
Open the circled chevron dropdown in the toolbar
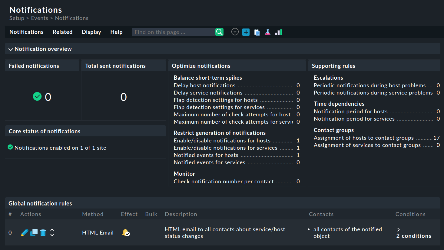(235, 32)
